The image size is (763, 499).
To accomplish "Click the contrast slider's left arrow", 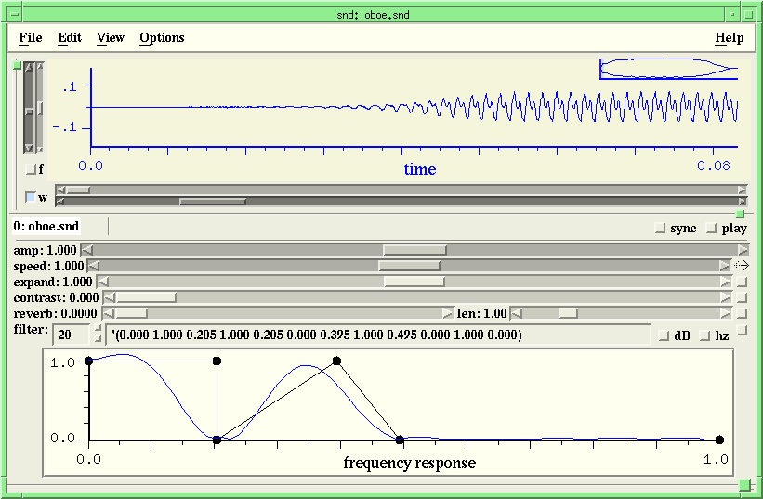I will [x=109, y=297].
